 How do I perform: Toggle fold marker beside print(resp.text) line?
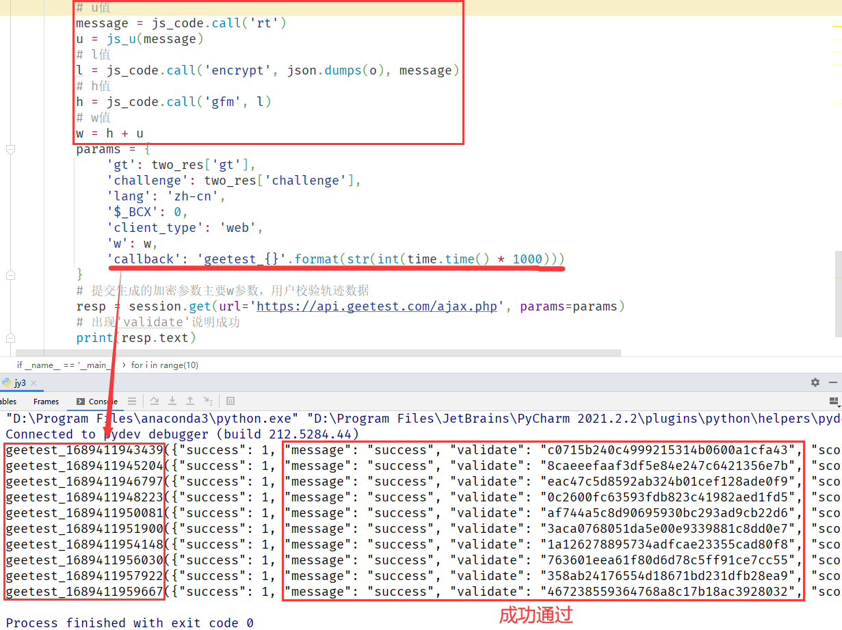(x=10, y=338)
